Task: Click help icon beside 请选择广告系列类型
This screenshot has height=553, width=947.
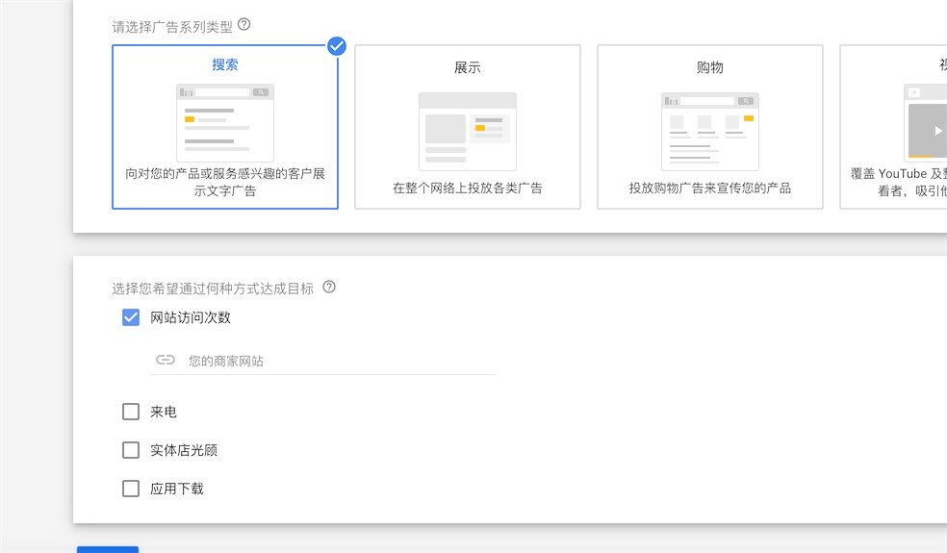Action: click(x=243, y=25)
